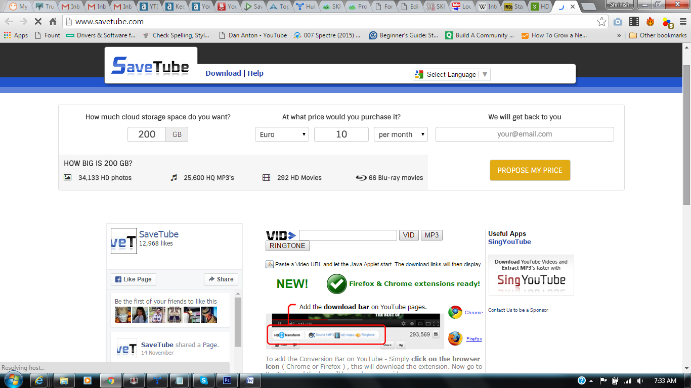Viewport: 691px width, 388px height.
Task: Click the Facebook Like Page button
Action: [x=134, y=279]
